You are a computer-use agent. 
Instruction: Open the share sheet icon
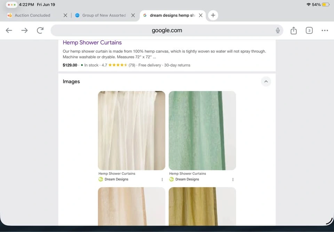pos(294,31)
